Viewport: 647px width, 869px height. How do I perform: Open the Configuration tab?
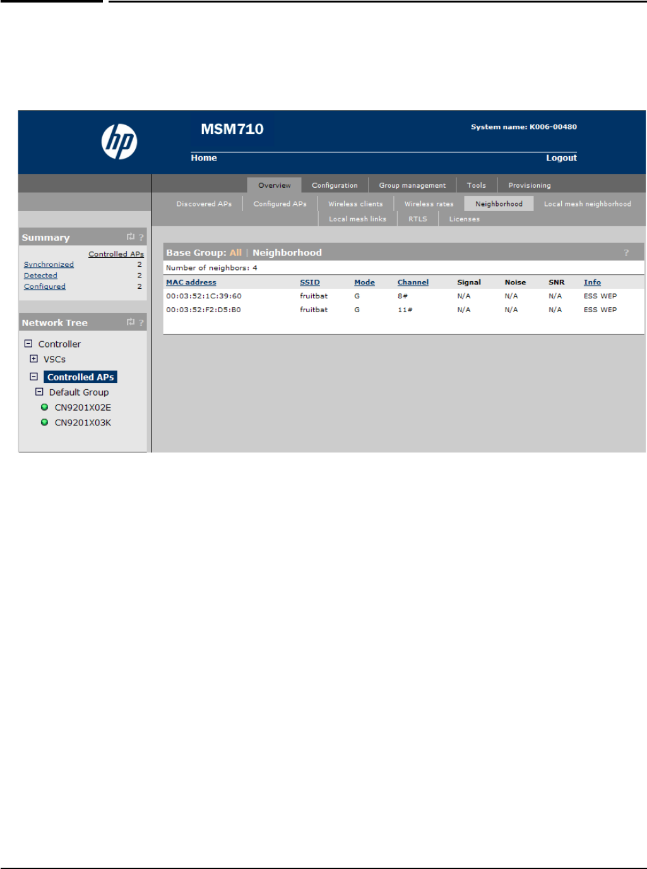[x=335, y=185]
